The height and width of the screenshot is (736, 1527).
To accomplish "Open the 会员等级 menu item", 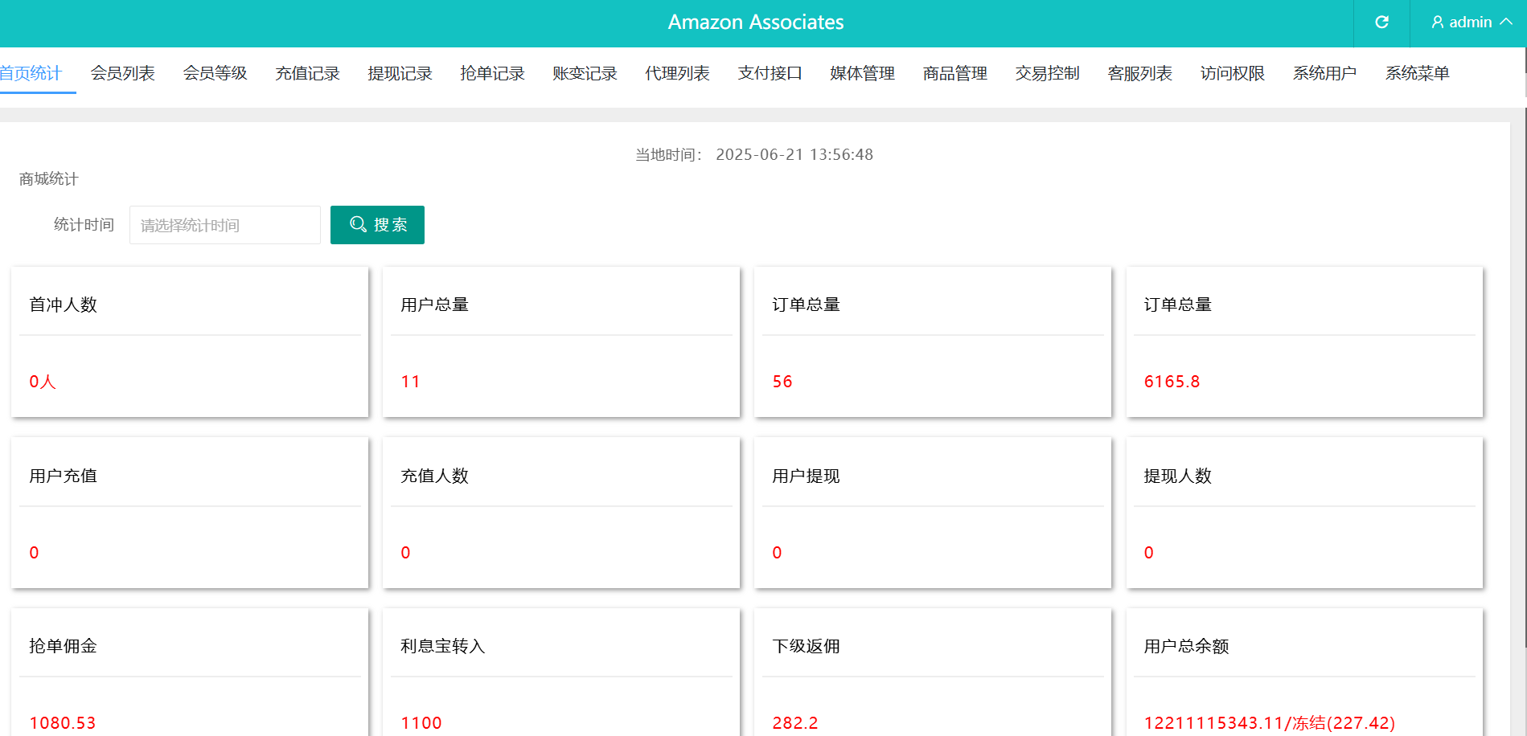I will coord(215,73).
